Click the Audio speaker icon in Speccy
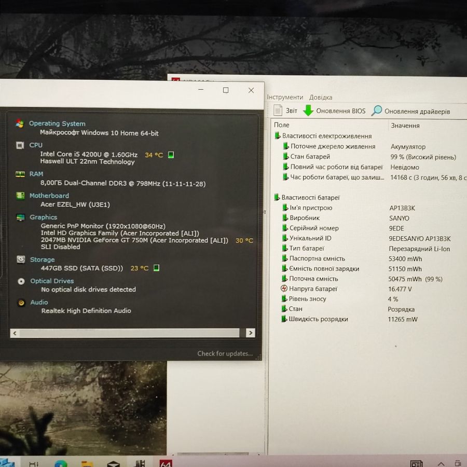Screen dimensions: 467x467 click(21, 303)
